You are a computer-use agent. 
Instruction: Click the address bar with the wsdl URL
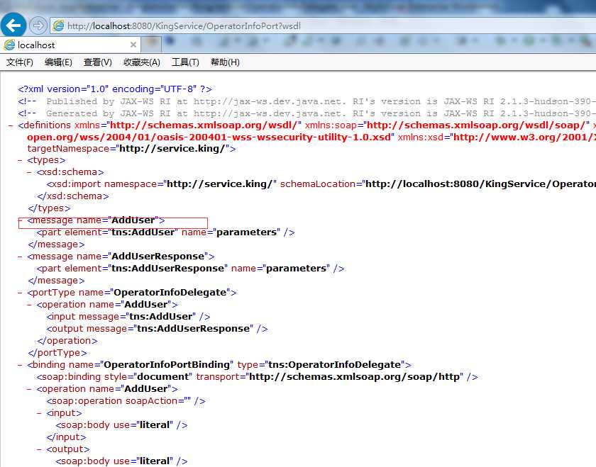pos(323,26)
